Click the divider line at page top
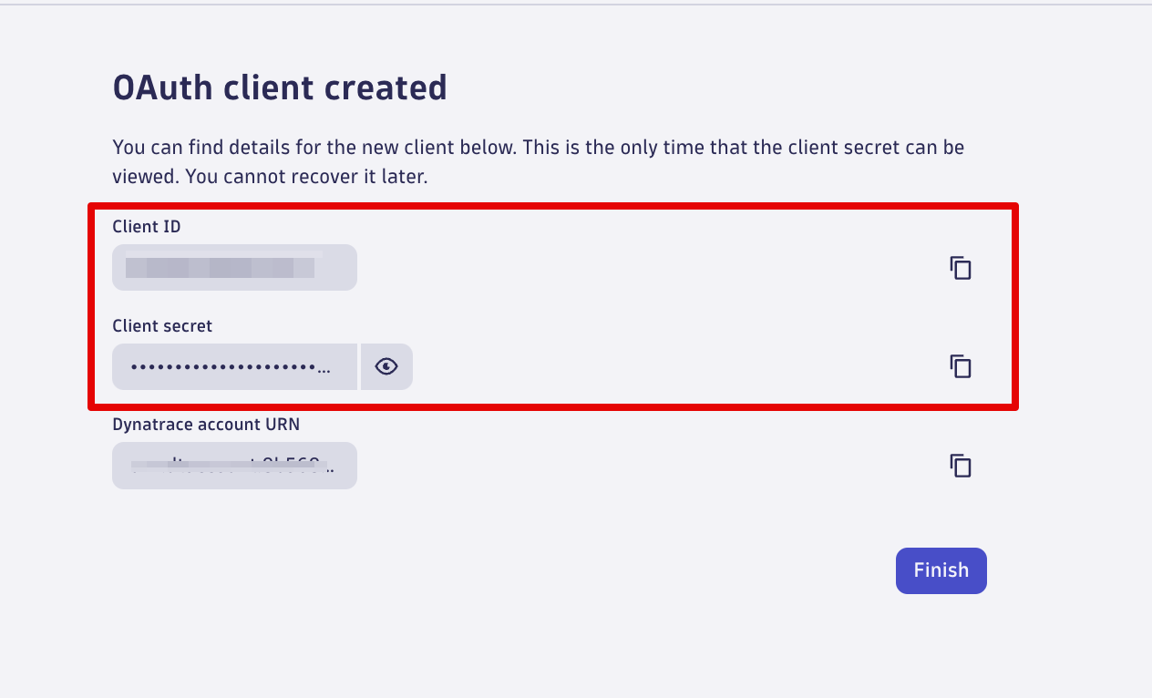Viewport: 1152px width, 698px height. point(576,5)
